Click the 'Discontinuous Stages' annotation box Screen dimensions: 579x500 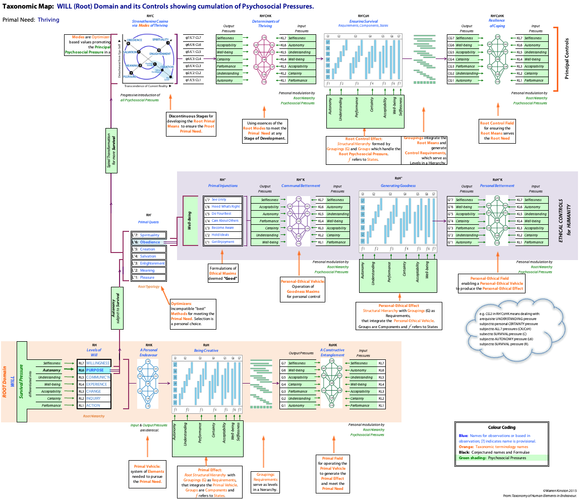coord(191,123)
